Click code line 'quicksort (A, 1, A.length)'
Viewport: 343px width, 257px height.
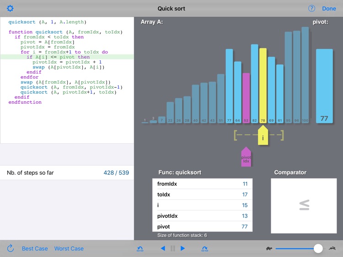click(x=47, y=22)
